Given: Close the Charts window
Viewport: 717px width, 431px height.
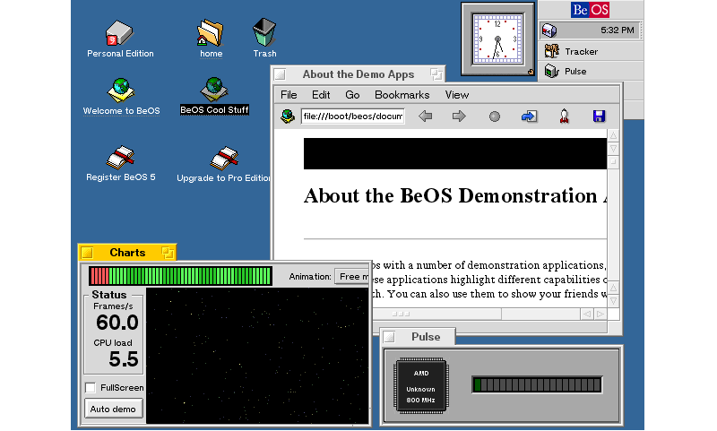Looking at the screenshot, I should (87, 253).
